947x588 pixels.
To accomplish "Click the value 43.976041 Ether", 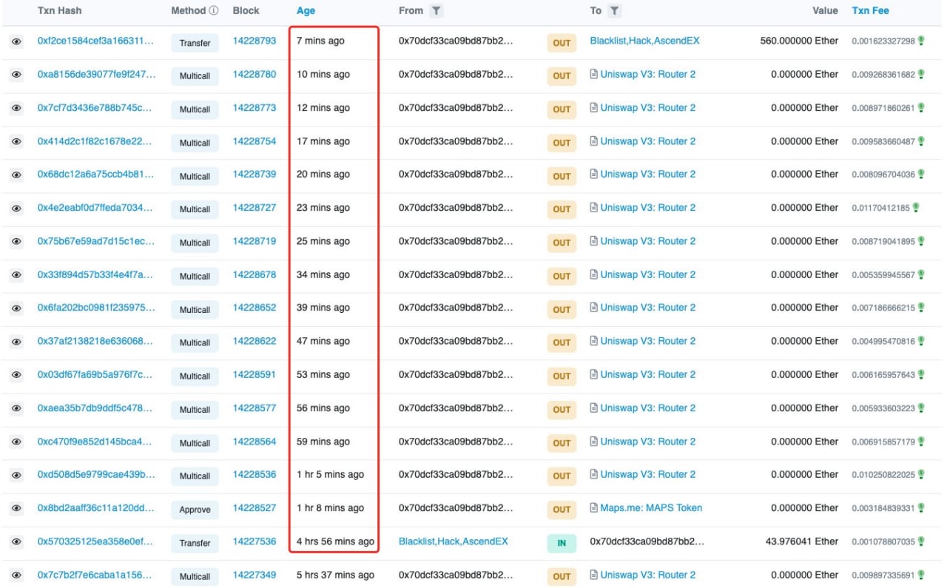I will 802,541.
